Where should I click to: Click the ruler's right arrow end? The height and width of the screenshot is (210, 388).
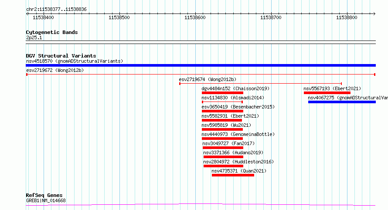coord(374,14)
